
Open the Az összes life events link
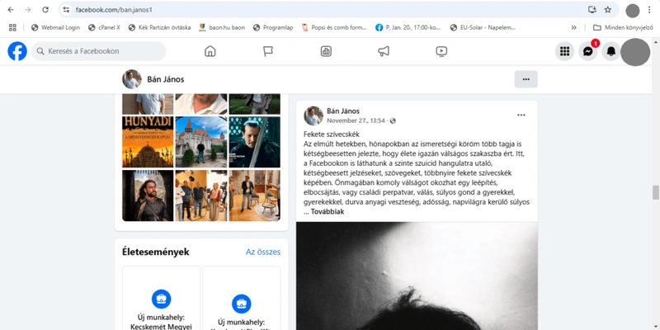(263, 252)
